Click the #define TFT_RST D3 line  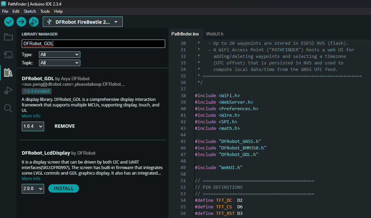(x=219, y=213)
